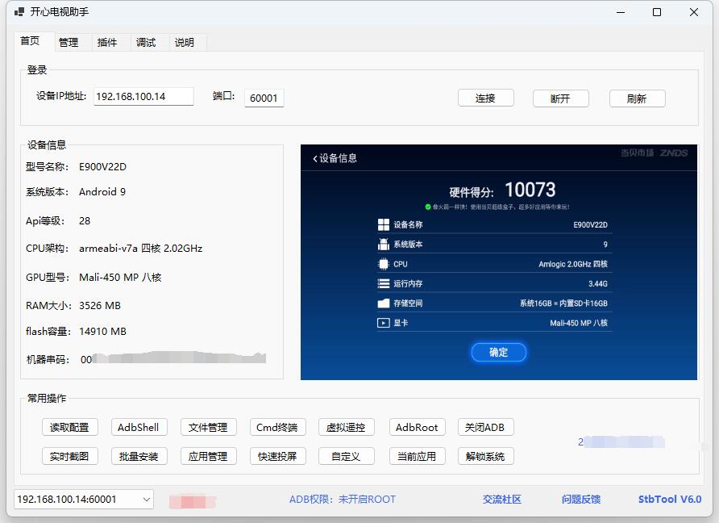
Task: Click 关闭ADB to close ADB
Action: [487, 427]
